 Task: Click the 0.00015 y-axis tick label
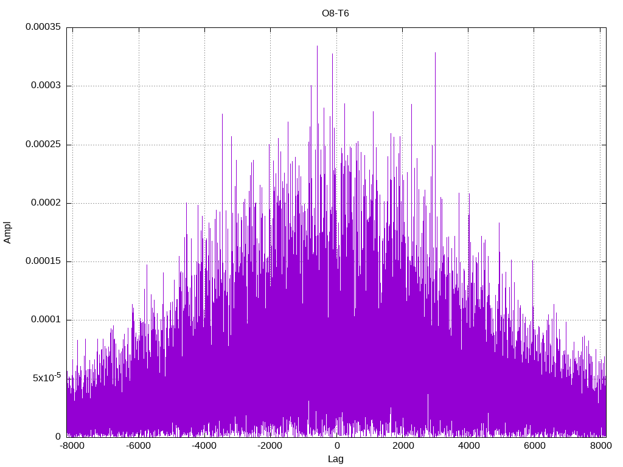point(43,261)
